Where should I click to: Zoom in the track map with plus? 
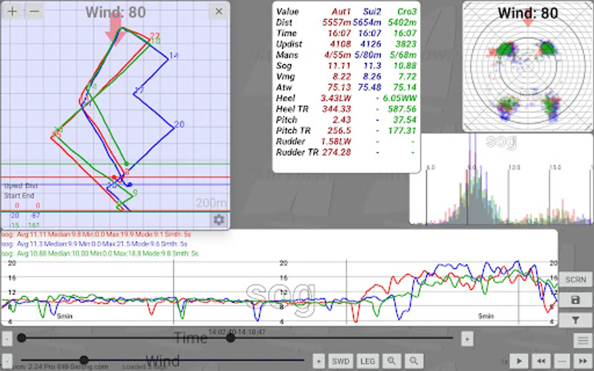(12, 11)
